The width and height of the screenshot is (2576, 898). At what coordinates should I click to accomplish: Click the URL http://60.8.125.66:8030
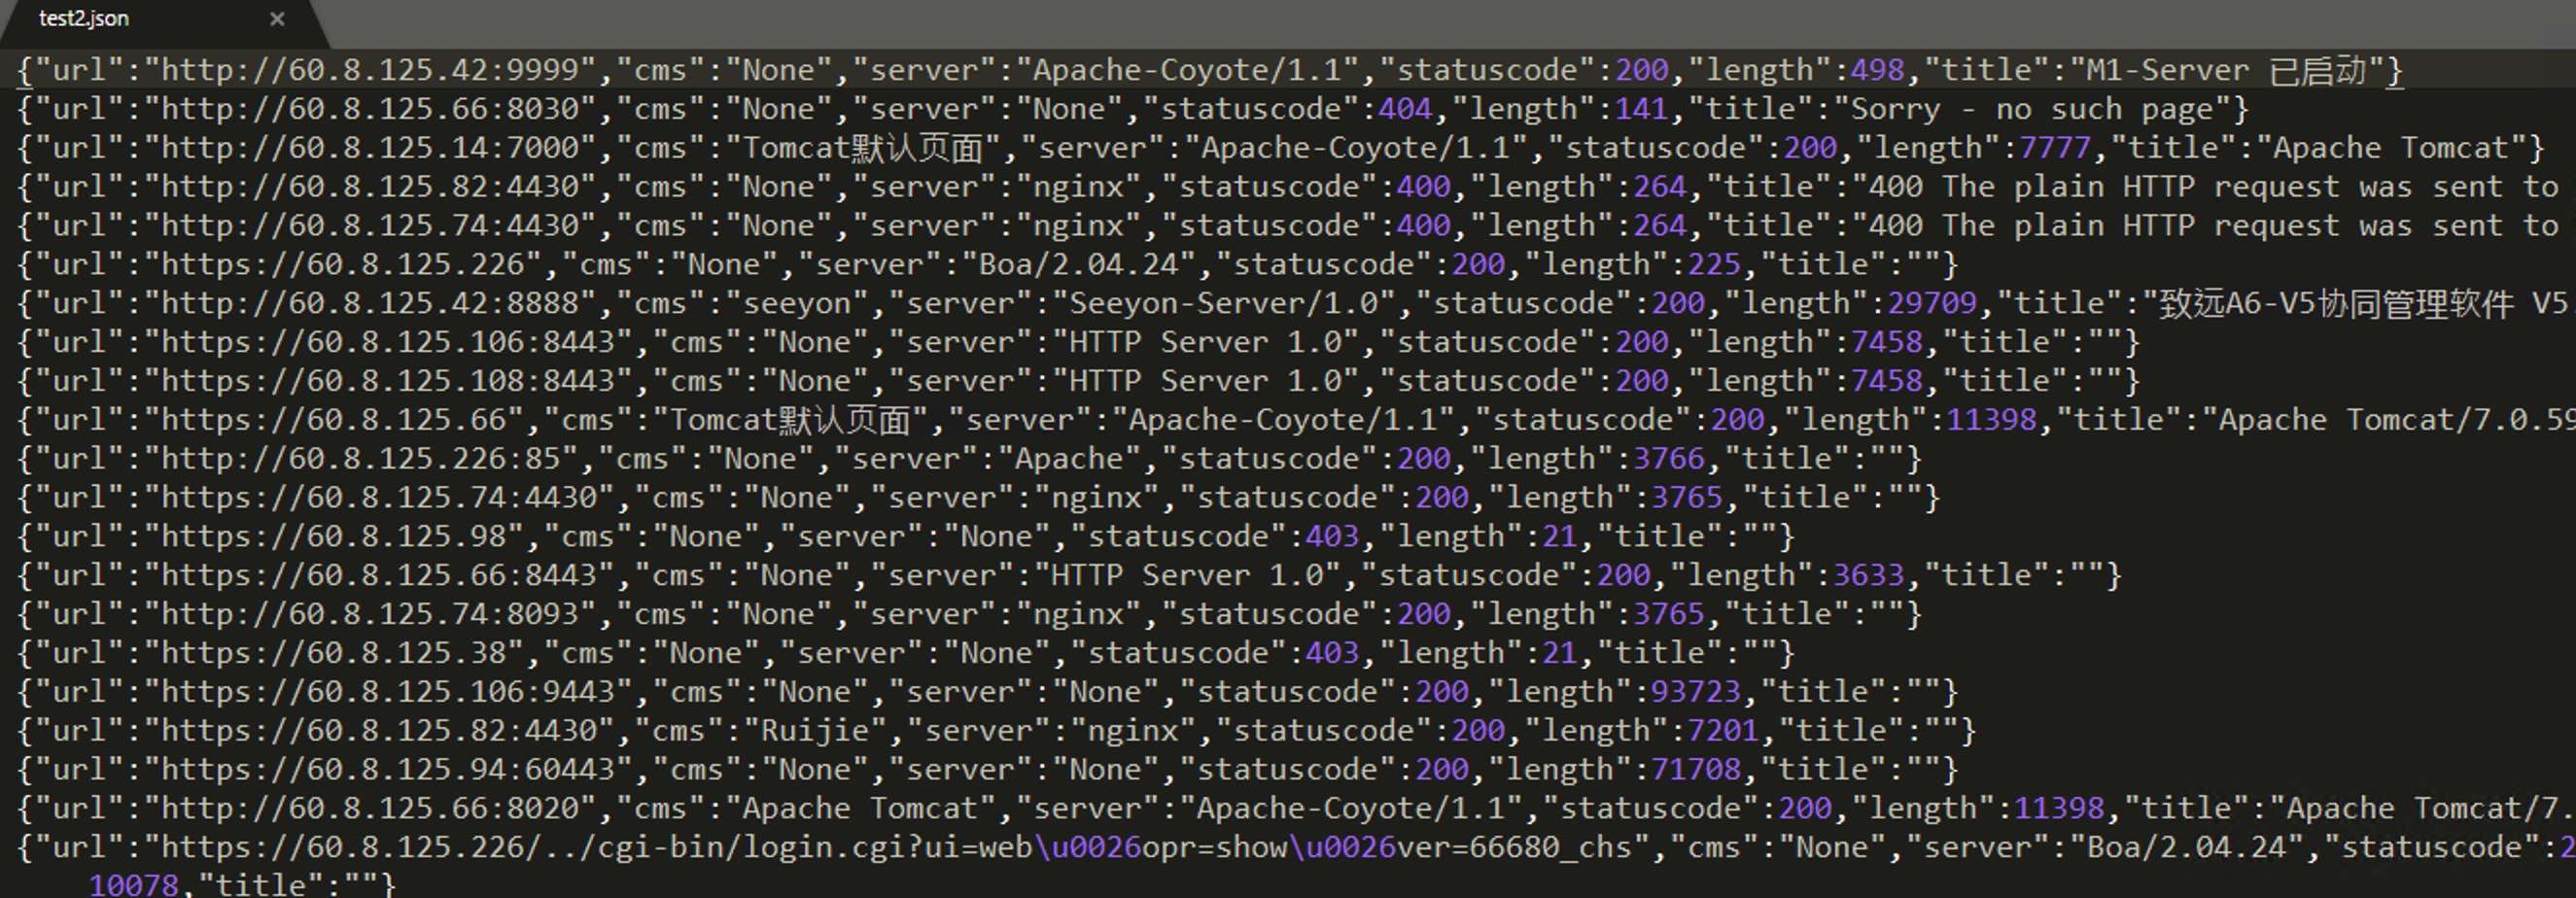point(370,109)
